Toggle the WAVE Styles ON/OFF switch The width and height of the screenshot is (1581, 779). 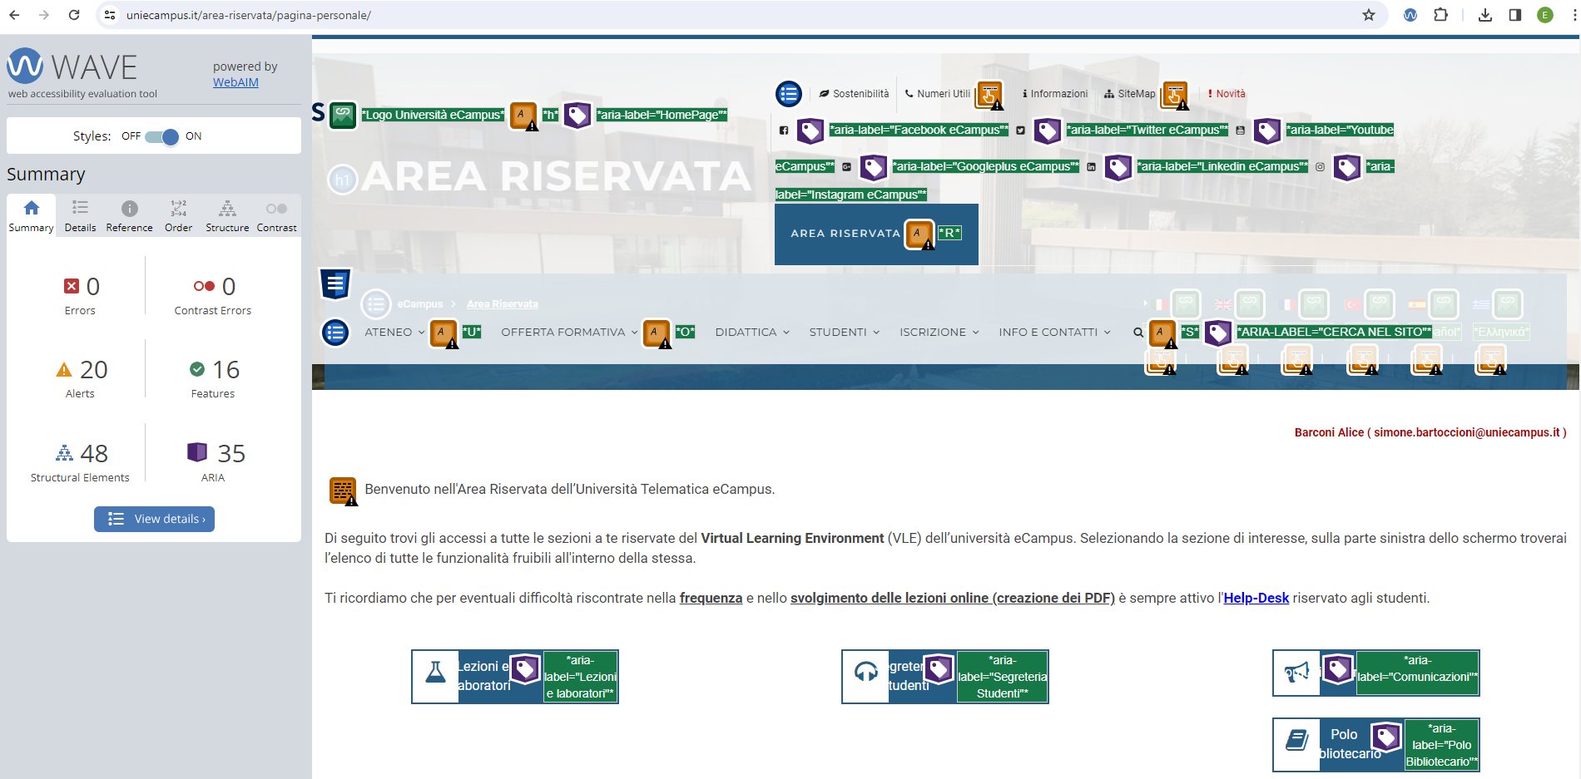pyautogui.click(x=161, y=136)
